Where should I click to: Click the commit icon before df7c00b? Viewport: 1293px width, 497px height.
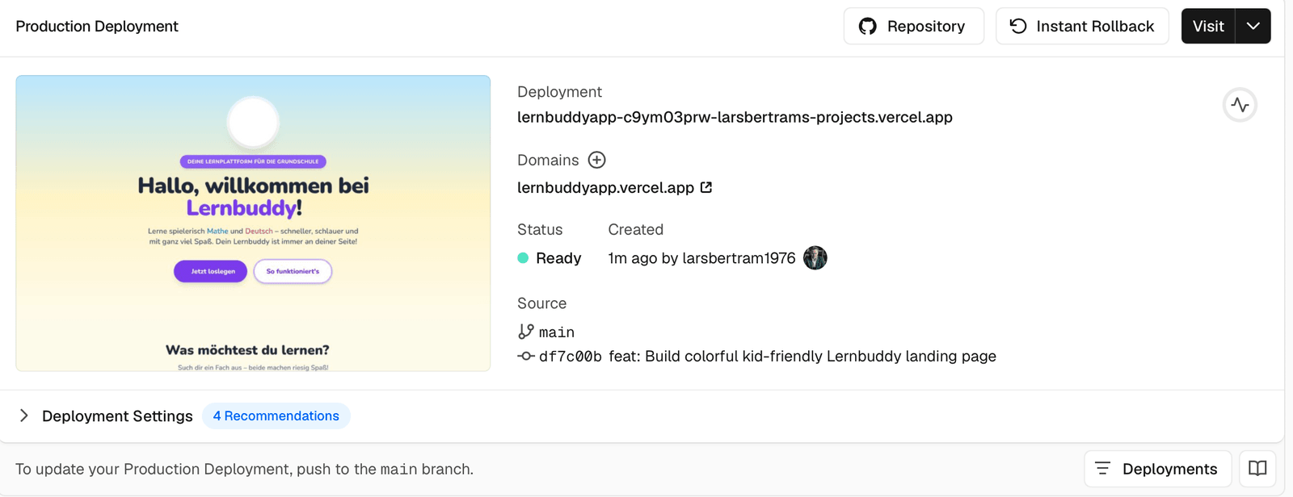(526, 356)
